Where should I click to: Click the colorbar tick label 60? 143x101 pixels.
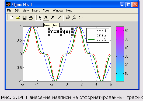tap(126, 31)
